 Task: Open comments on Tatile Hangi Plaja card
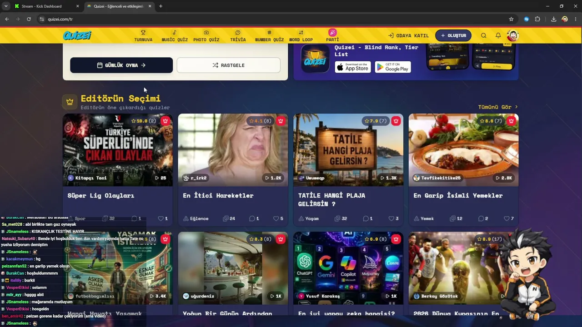point(367,218)
